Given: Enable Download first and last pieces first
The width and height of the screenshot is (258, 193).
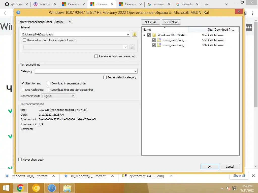Looking at the screenshot, I should click(49, 89).
